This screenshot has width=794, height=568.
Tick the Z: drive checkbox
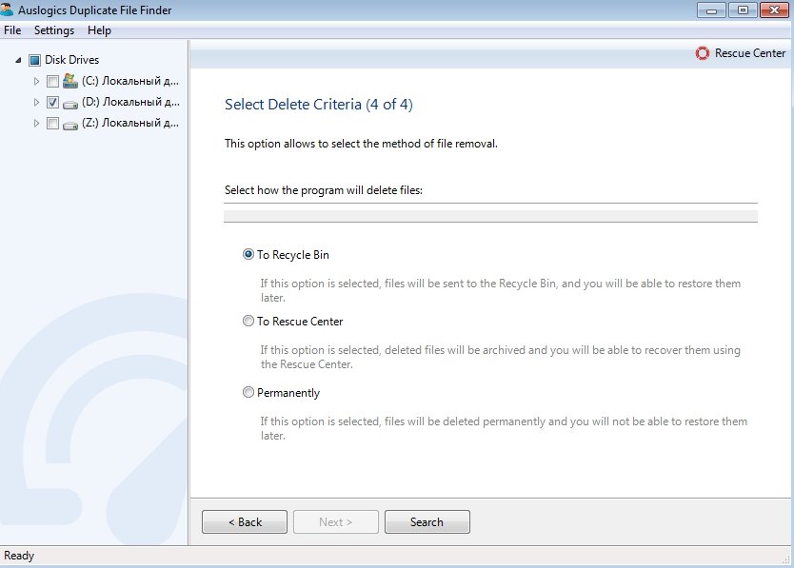click(52, 123)
